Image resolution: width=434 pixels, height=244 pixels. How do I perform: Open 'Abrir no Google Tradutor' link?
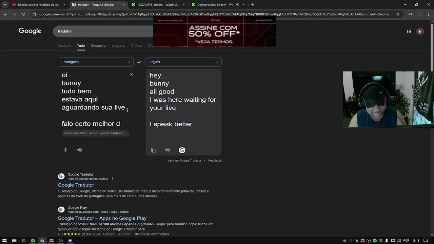point(184,161)
